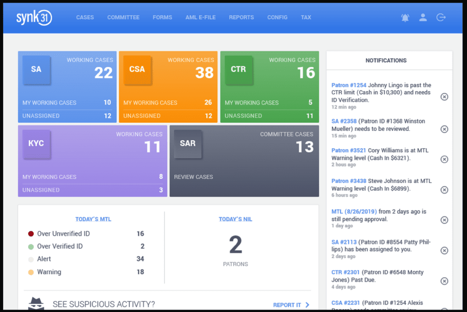Screen dimensions: 467x312
Task: Open the Patron #3438 link
Action: click(x=349, y=181)
